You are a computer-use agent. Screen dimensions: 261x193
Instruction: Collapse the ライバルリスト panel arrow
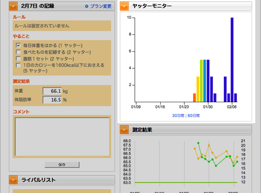click(x=14, y=180)
